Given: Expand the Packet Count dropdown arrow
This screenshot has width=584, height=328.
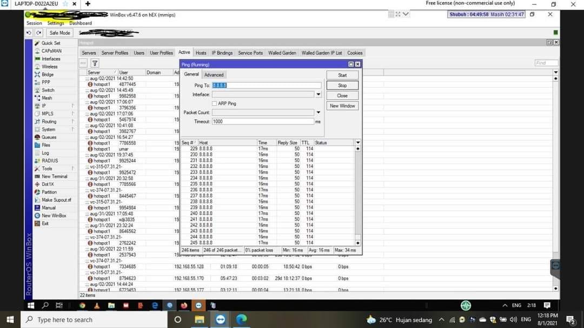Looking at the screenshot, I should [x=318, y=112].
